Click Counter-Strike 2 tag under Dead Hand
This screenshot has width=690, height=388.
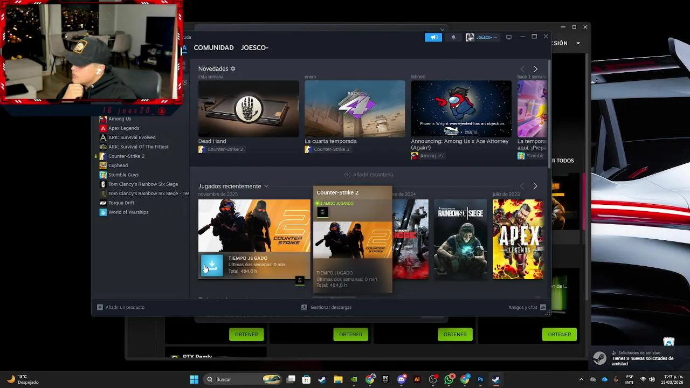click(221, 149)
